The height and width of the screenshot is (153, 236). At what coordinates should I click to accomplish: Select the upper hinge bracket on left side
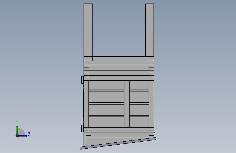click(x=82, y=80)
